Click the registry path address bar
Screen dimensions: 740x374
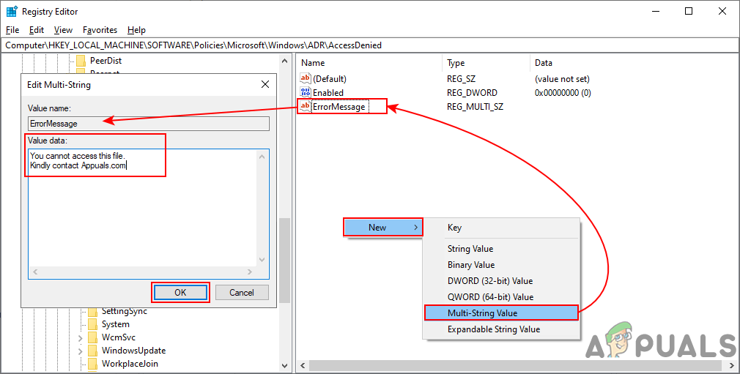(369, 45)
